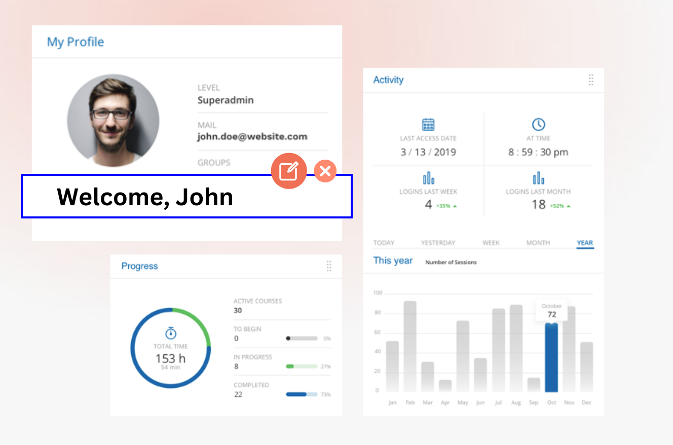Click the Completed progress bar showing 73%
Screen dimensions: 673x445
pyautogui.click(x=301, y=394)
